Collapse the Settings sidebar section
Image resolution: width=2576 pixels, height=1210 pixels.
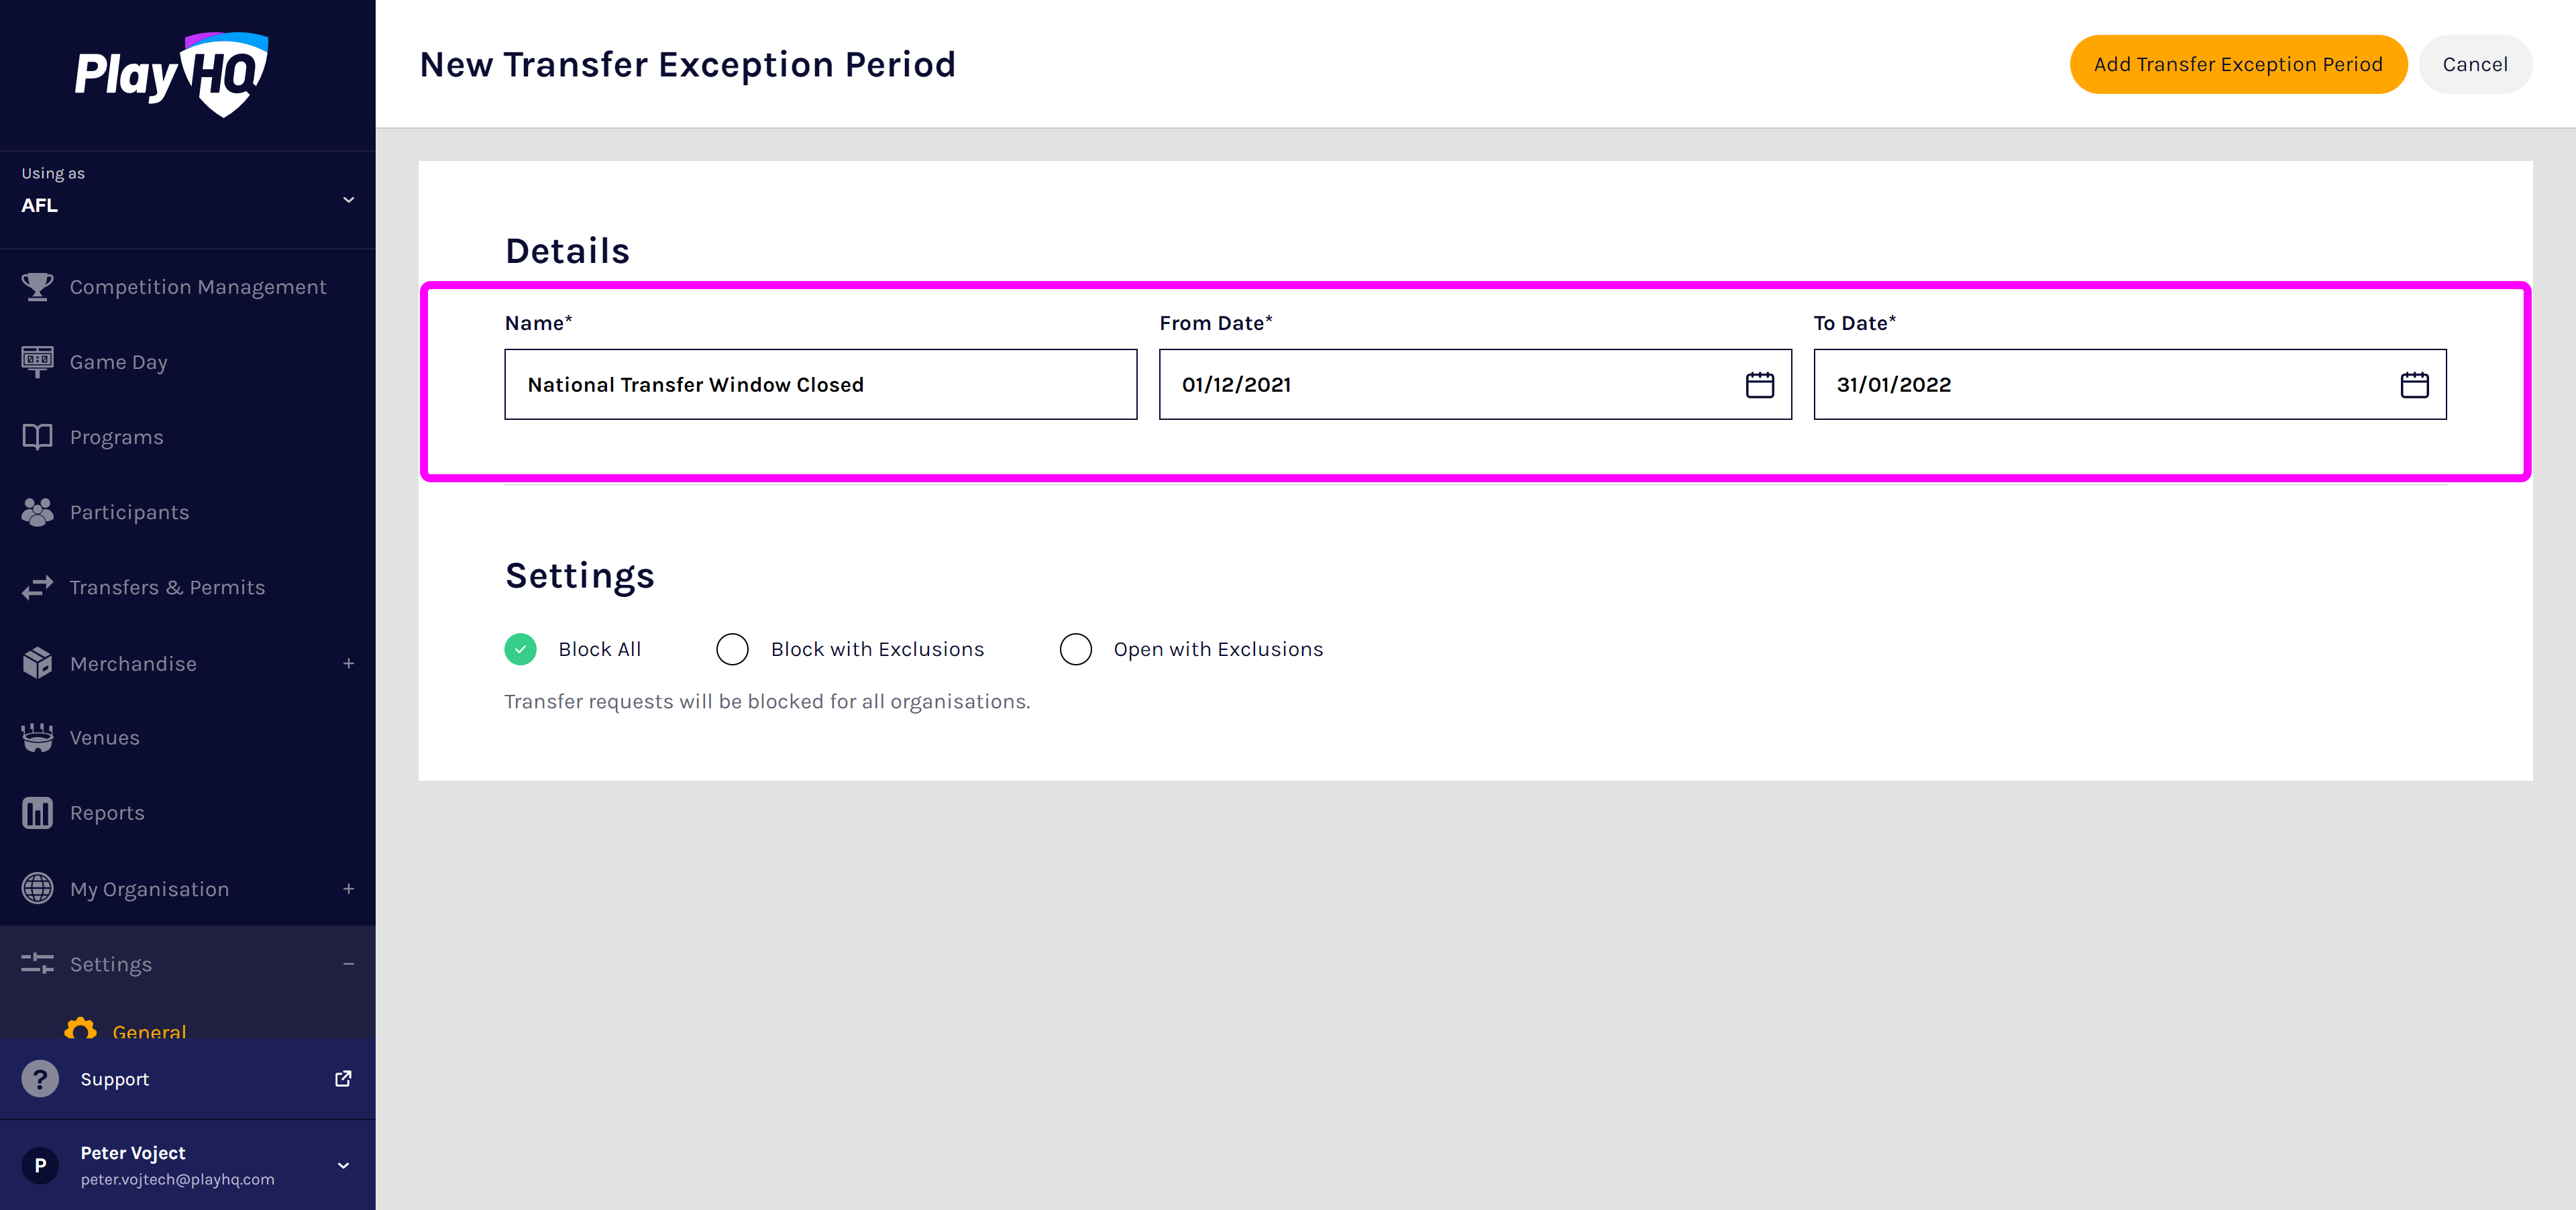point(348,964)
